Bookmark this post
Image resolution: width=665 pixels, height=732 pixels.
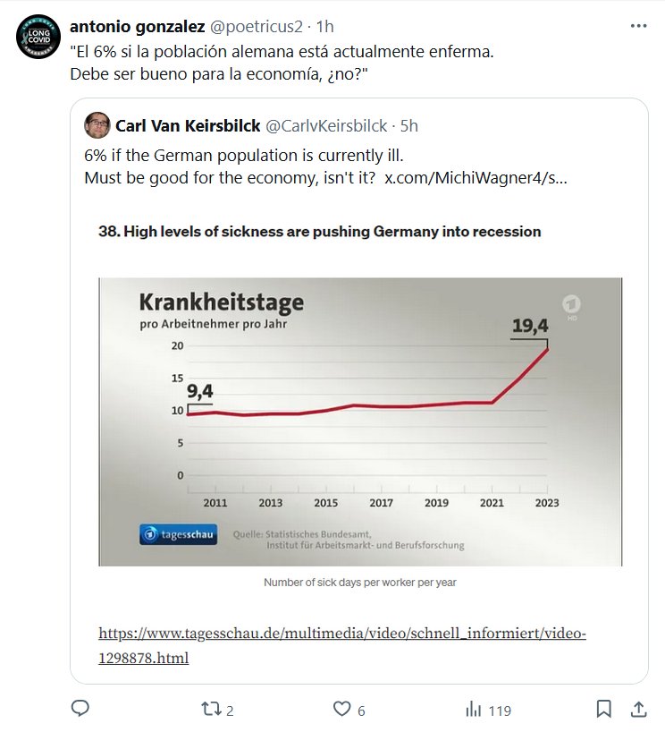coord(604,710)
